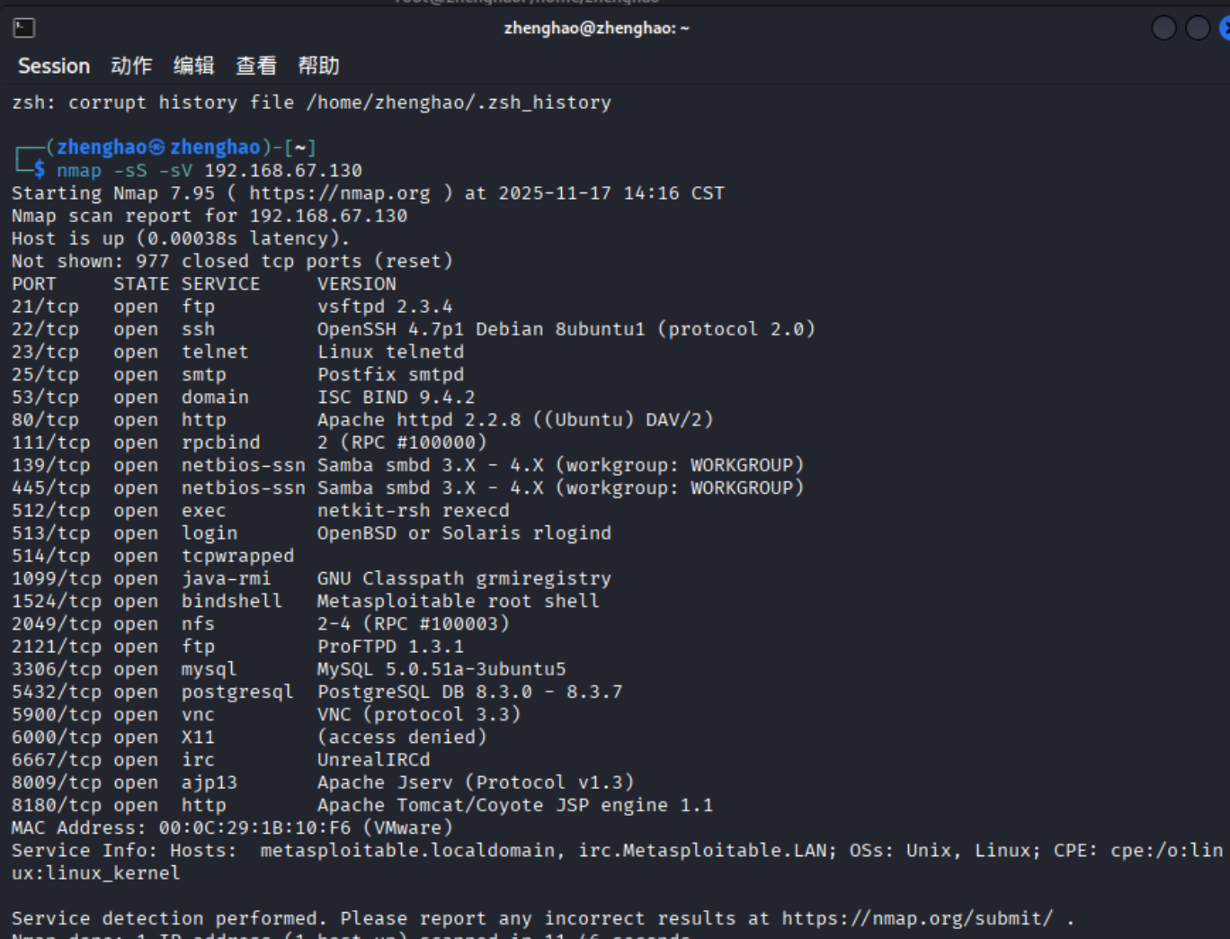Image resolution: width=1230 pixels, height=939 pixels.
Task: Click the 22/tcp ssh row
Action: pyautogui.click(x=414, y=329)
